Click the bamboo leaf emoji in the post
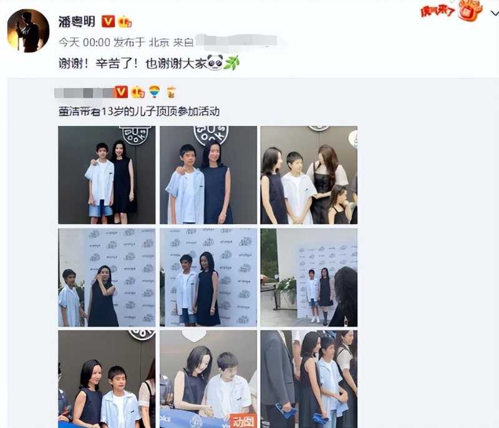499x428 pixels. tap(232, 62)
